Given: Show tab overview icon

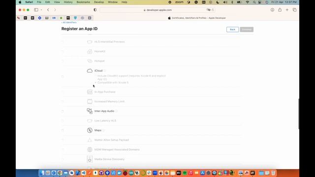Looking at the screenshot, I should coord(294,10).
